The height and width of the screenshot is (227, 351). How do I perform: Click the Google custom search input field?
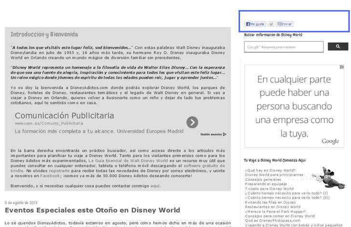click(x=283, y=47)
